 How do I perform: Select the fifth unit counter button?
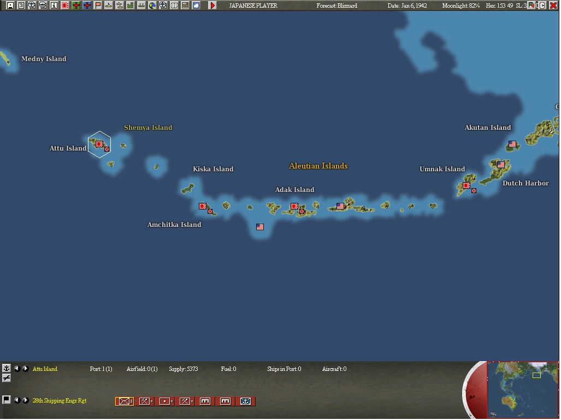(x=205, y=401)
